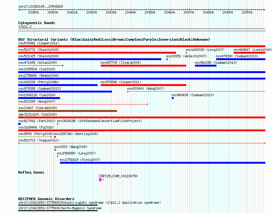274x213 pixels.
Task: Click the DGV Structural Variants track title
Action: (x=114, y=39)
